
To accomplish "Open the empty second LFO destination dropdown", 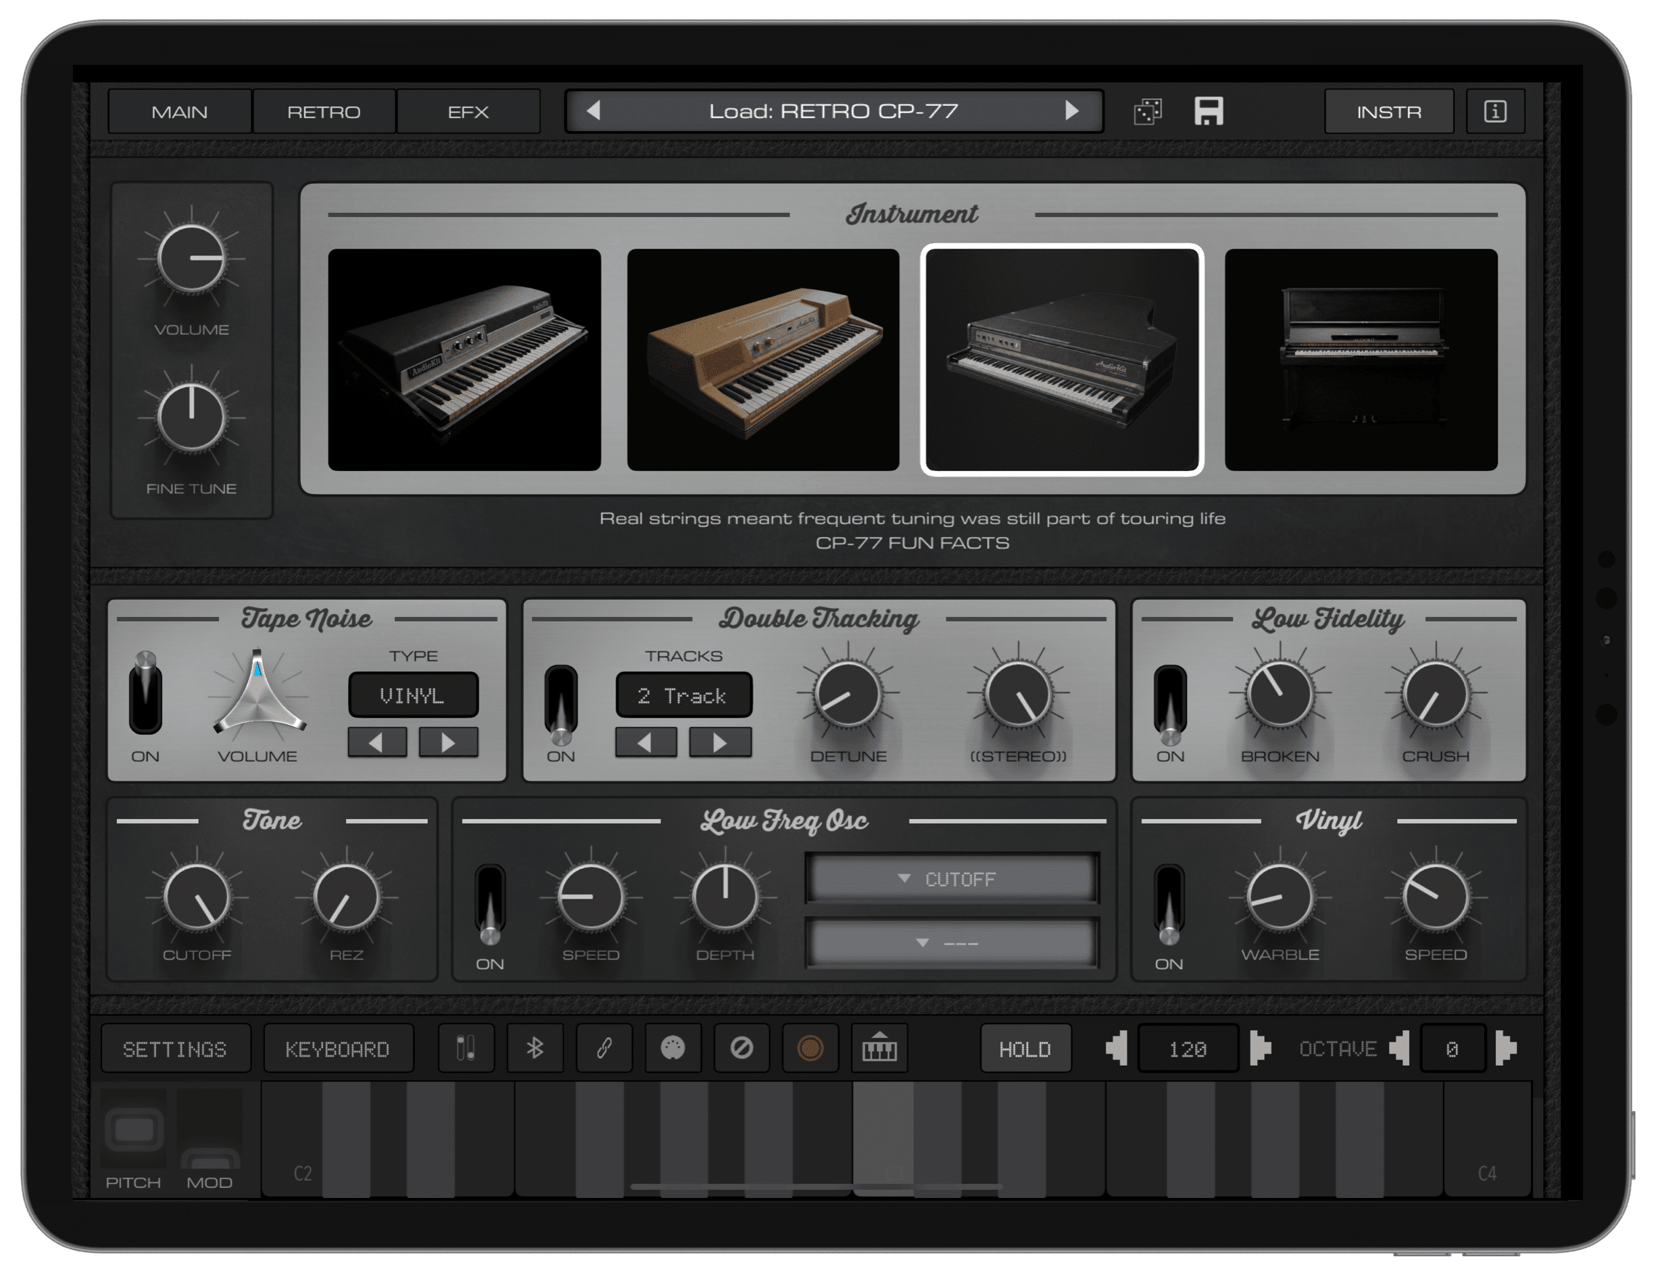I will [x=952, y=943].
